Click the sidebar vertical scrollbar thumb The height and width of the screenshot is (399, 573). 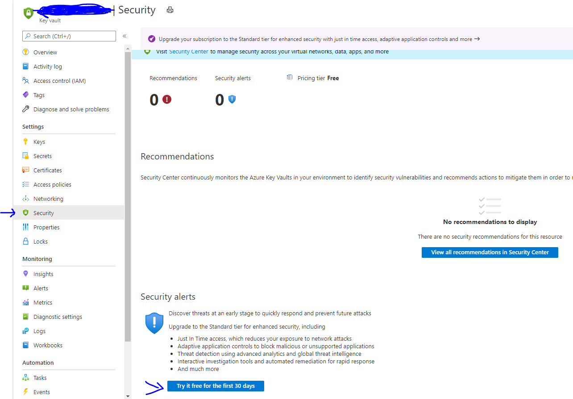pos(128,196)
